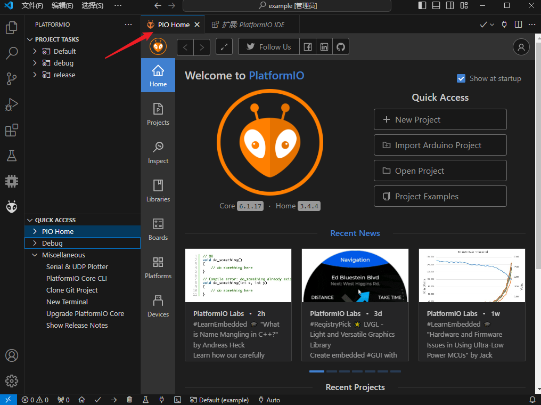This screenshot has width=541, height=405.
Task: Click Import Arduino Project button
Action: tap(440, 145)
